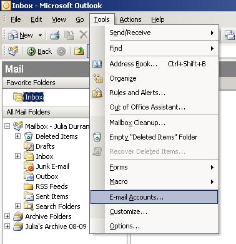236x244 pixels.
Task: Click the Print toolbar icon
Action: pyautogui.click(x=55, y=35)
